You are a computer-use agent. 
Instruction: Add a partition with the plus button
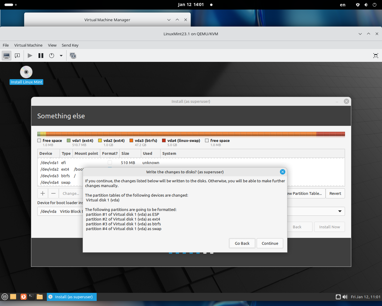click(x=43, y=193)
